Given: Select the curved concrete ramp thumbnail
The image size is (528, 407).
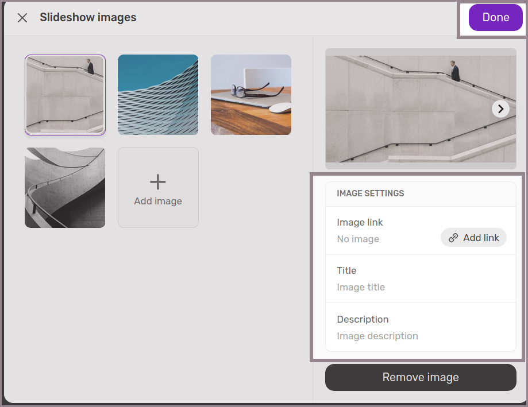Looking at the screenshot, I should click(65, 188).
